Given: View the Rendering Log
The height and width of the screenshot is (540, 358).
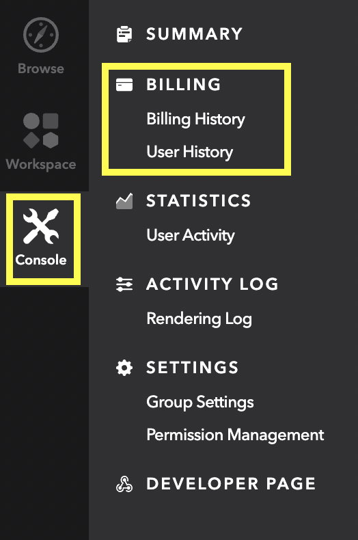Looking at the screenshot, I should pos(199,319).
